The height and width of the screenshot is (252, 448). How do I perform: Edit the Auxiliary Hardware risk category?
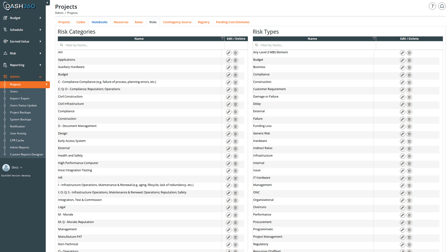click(x=228, y=67)
